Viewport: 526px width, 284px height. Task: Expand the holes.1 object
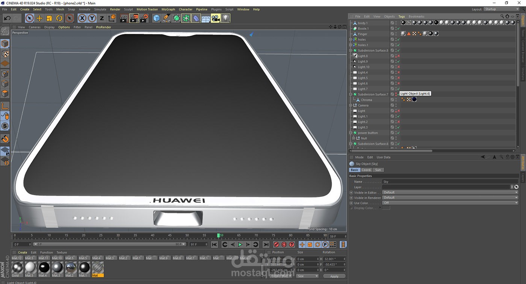(351, 45)
